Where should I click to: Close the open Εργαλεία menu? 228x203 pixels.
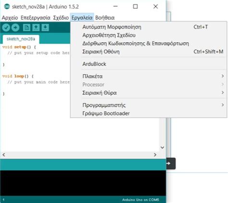(x=82, y=18)
